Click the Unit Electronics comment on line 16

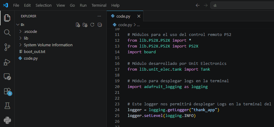[177, 63]
